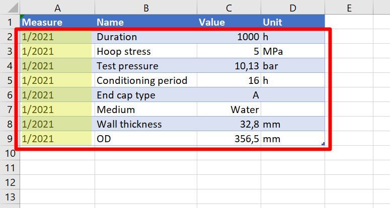Click the Value header cell
Image resolution: width=390 pixels, height=208 pixels.
click(x=229, y=22)
